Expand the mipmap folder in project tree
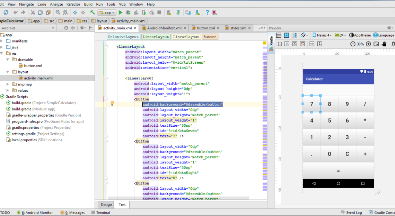The width and height of the screenshot is (395, 216). coord(8,84)
